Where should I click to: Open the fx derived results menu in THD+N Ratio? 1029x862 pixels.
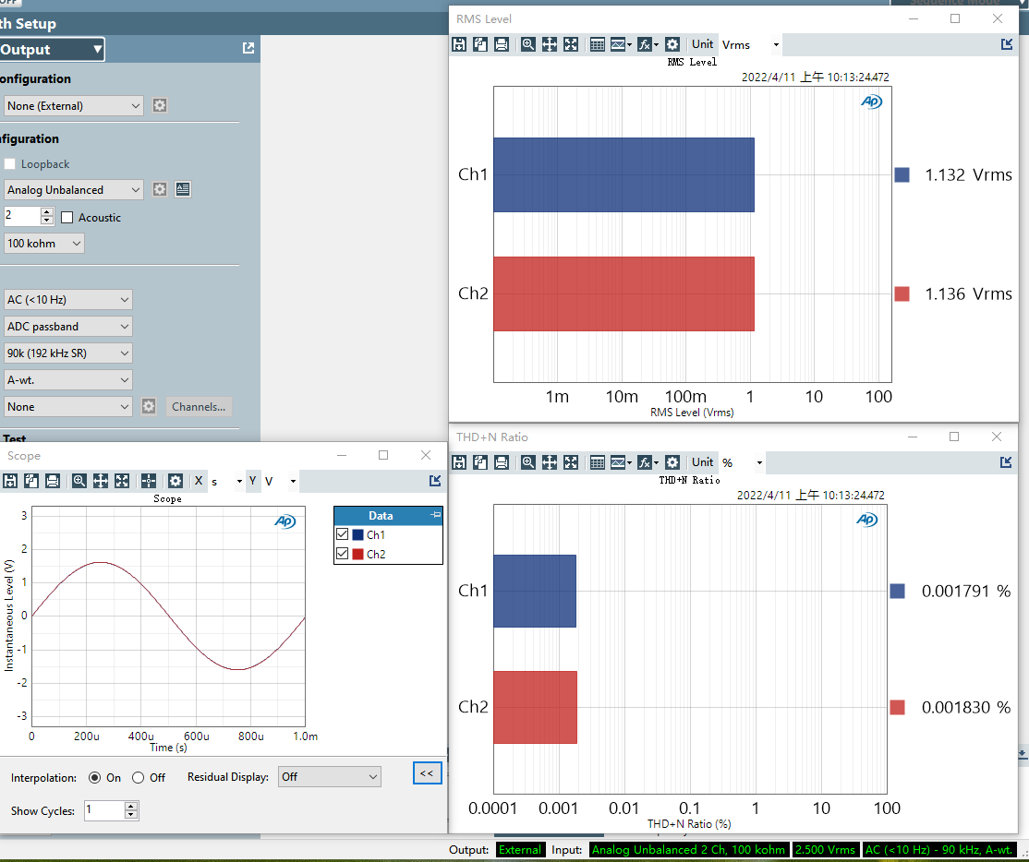coord(648,462)
